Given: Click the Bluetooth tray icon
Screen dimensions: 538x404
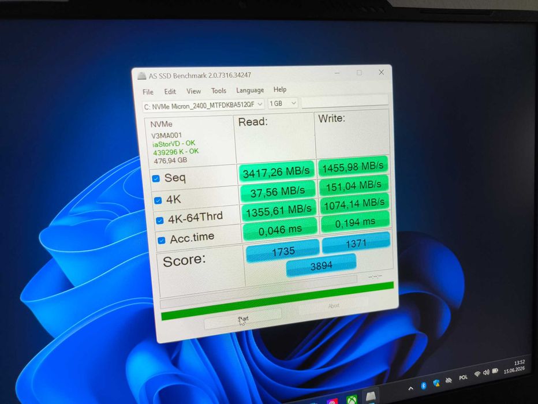Looking at the screenshot, I should click(423, 386).
